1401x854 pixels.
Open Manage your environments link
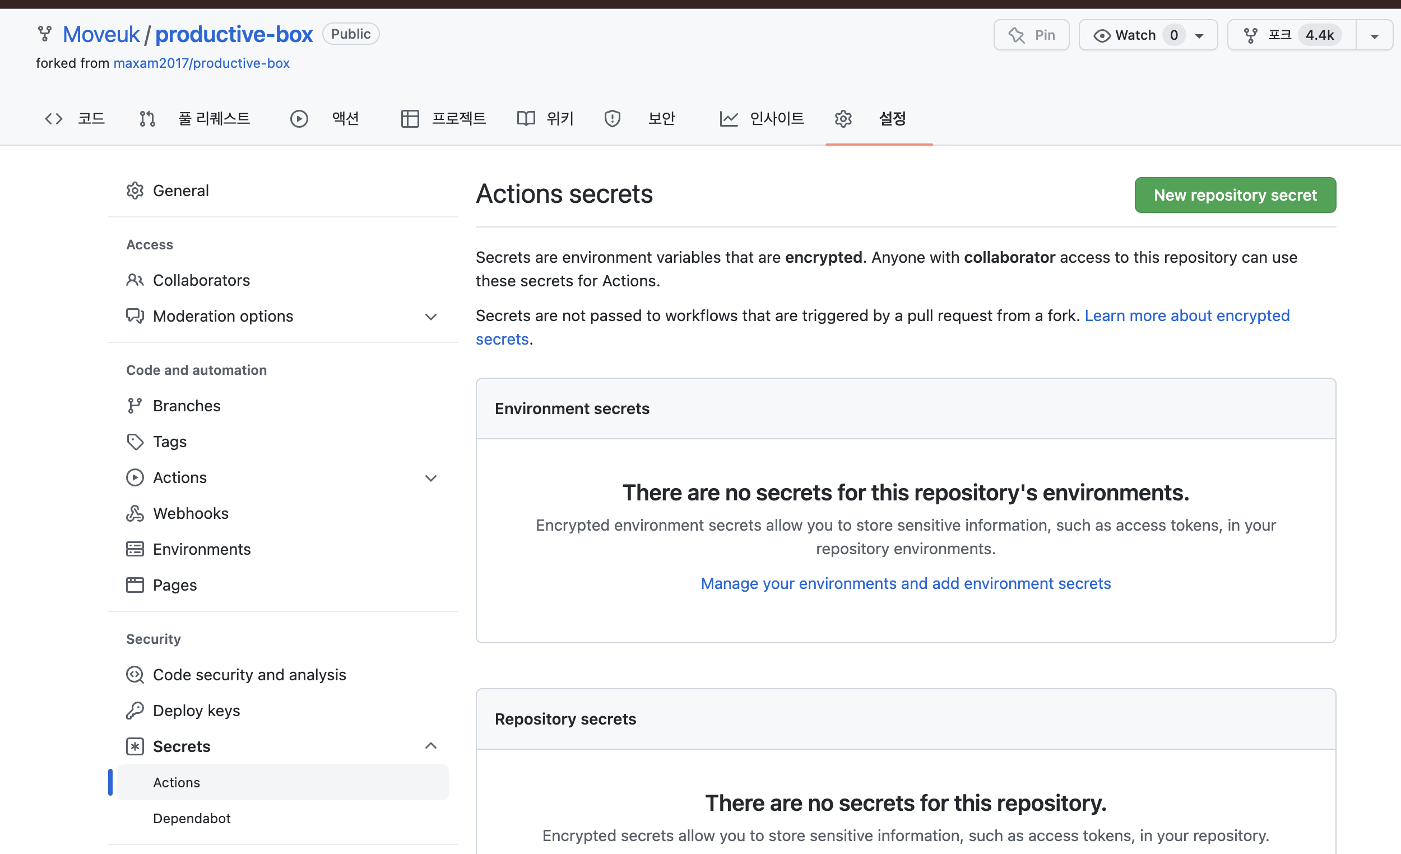pyautogui.click(x=905, y=583)
